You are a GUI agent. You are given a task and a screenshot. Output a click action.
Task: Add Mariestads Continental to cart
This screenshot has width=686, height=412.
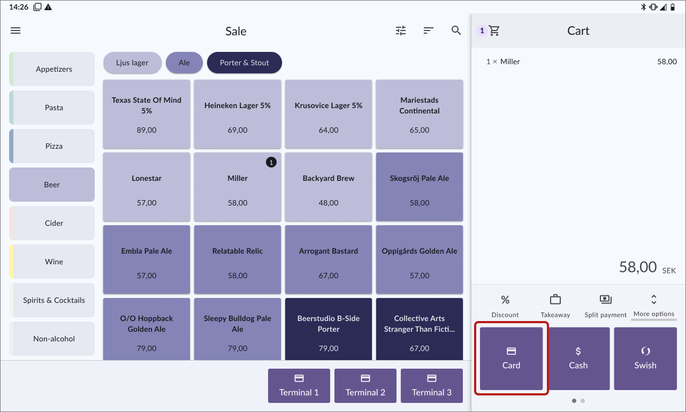click(x=420, y=114)
